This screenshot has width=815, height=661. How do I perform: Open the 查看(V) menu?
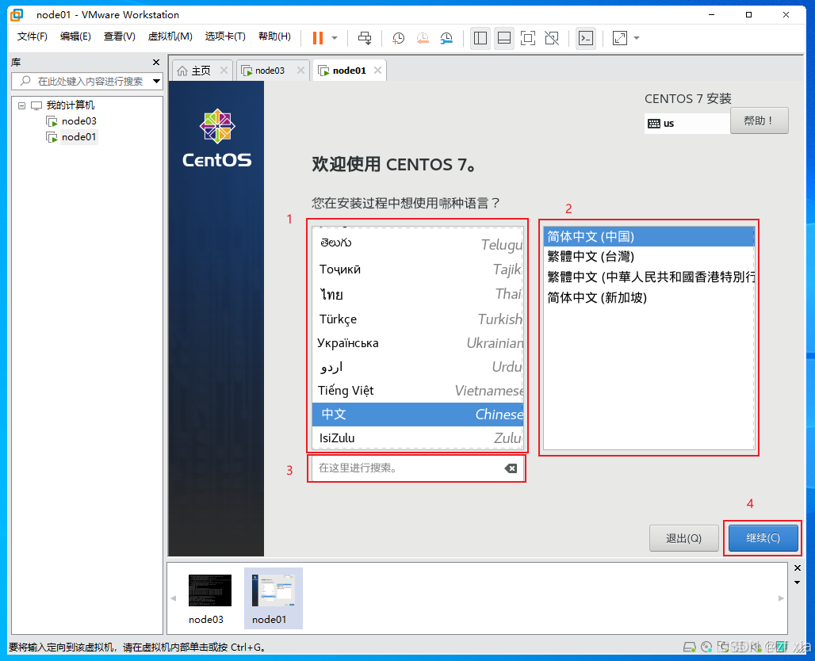click(x=119, y=36)
